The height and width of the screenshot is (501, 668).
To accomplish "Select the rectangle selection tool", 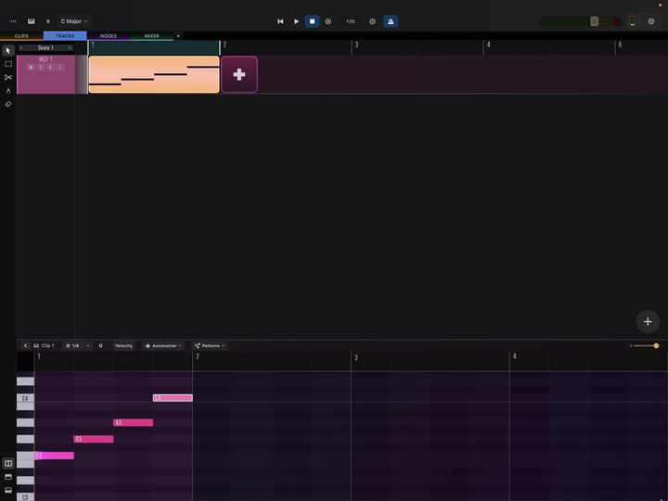I will 8,64.
